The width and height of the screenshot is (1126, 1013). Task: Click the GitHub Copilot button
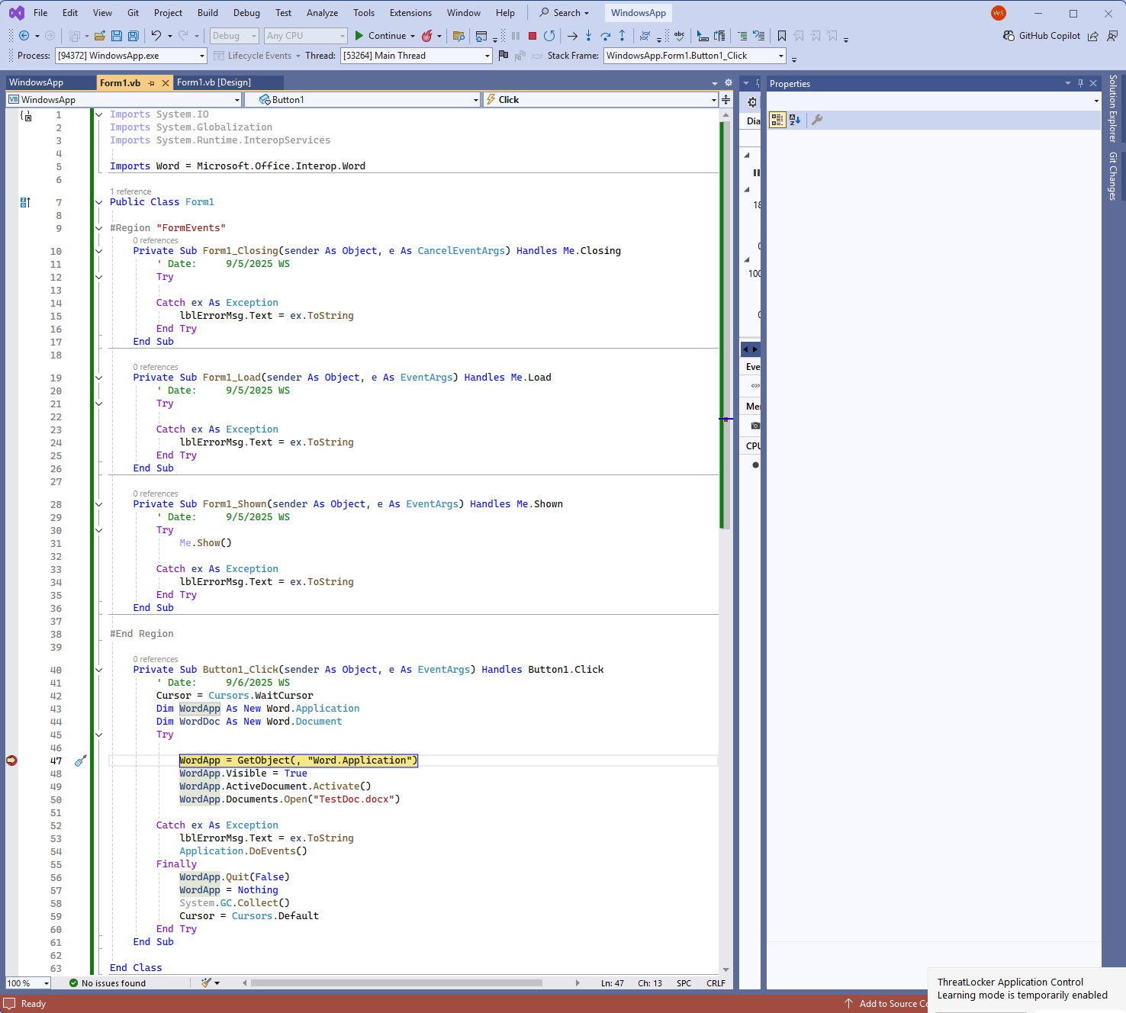1041,36
